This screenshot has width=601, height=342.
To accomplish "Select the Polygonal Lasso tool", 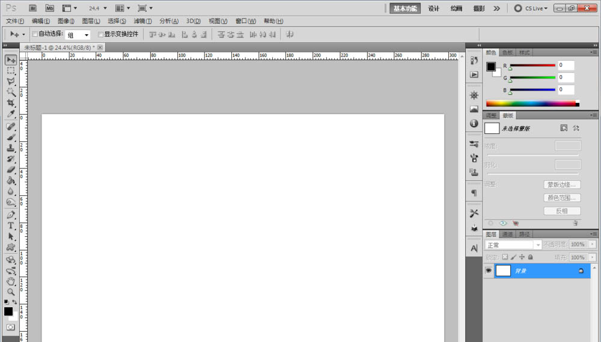I will tap(11, 81).
